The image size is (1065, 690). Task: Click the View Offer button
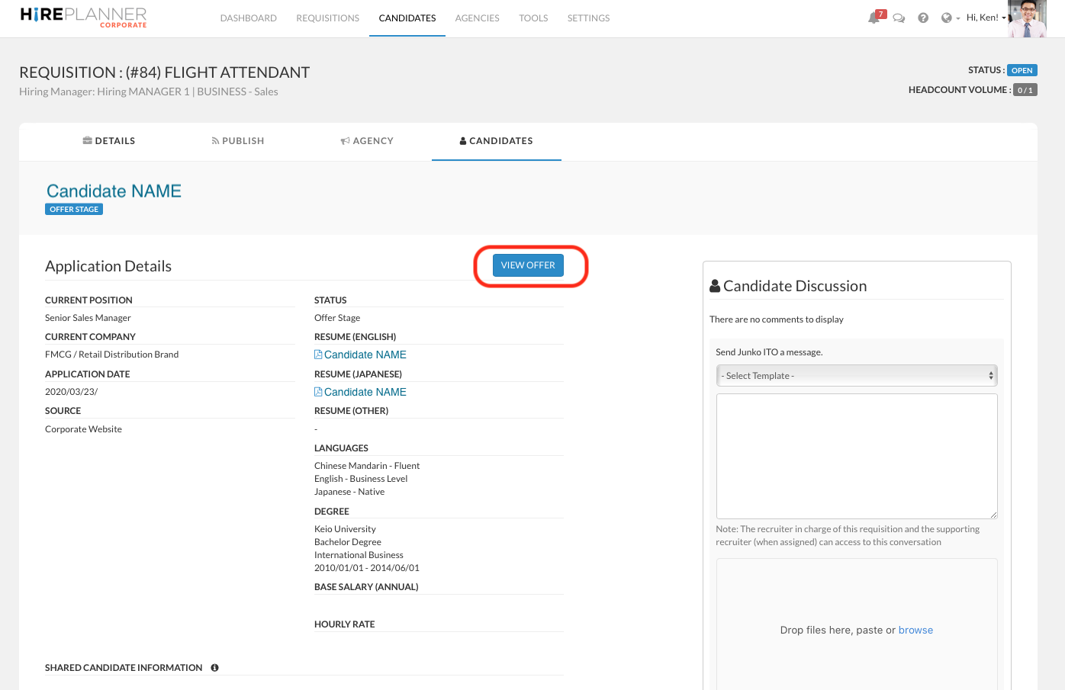(528, 265)
